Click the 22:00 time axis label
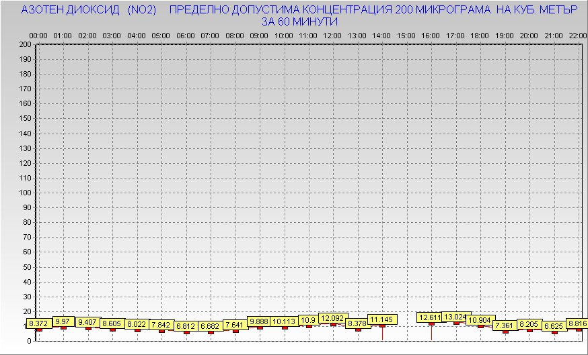588x355 pixels. click(578, 35)
